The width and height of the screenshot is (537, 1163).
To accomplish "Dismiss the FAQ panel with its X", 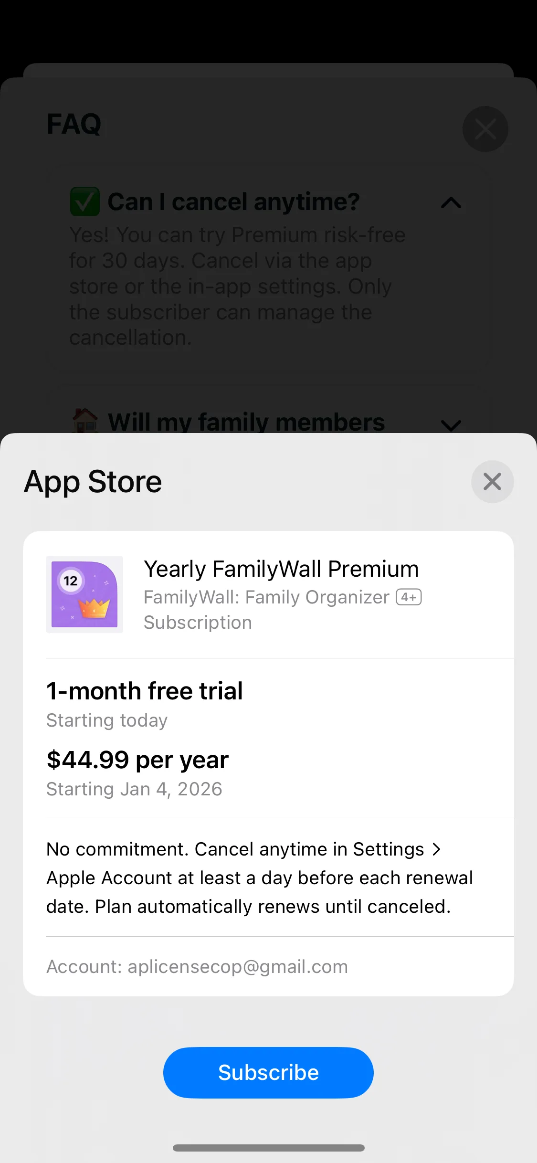I will [485, 129].
